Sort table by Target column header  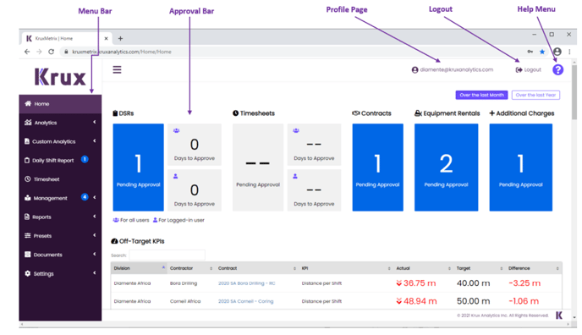click(x=479, y=268)
